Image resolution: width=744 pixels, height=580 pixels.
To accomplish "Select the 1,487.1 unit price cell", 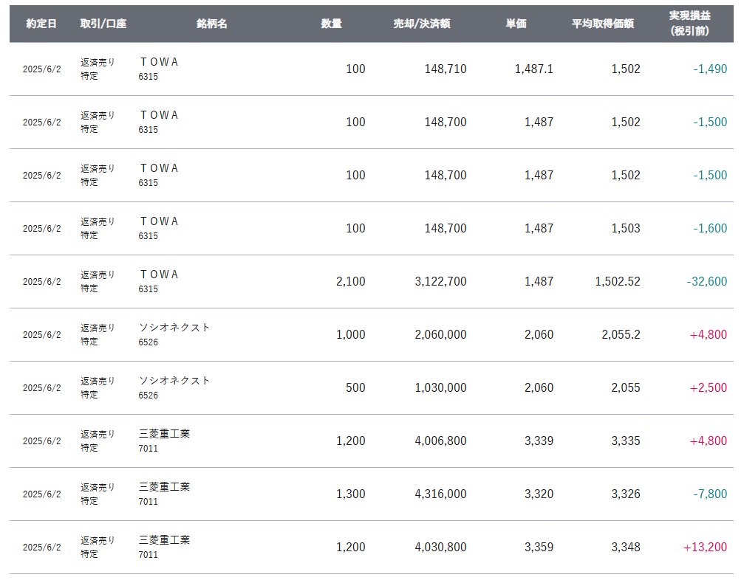I will tap(533, 69).
